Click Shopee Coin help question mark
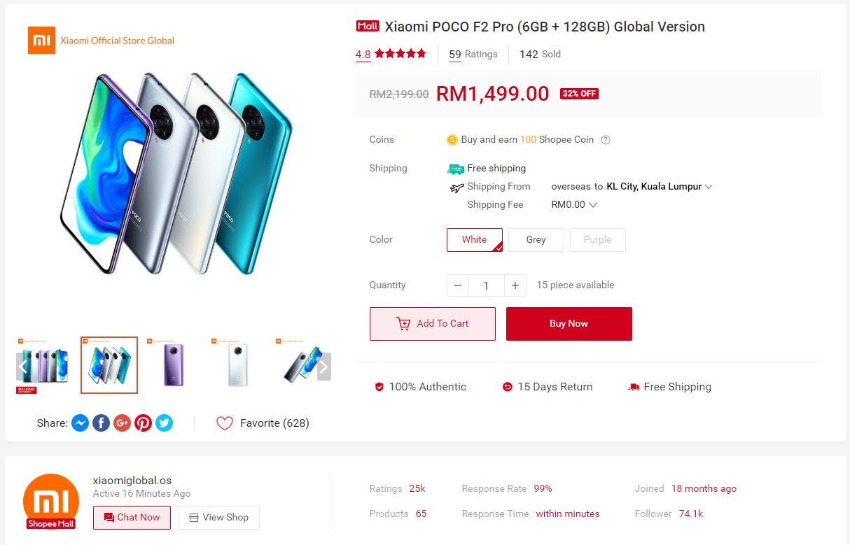This screenshot has height=545, width=850. pyautogui.click(x=606, y=140)
